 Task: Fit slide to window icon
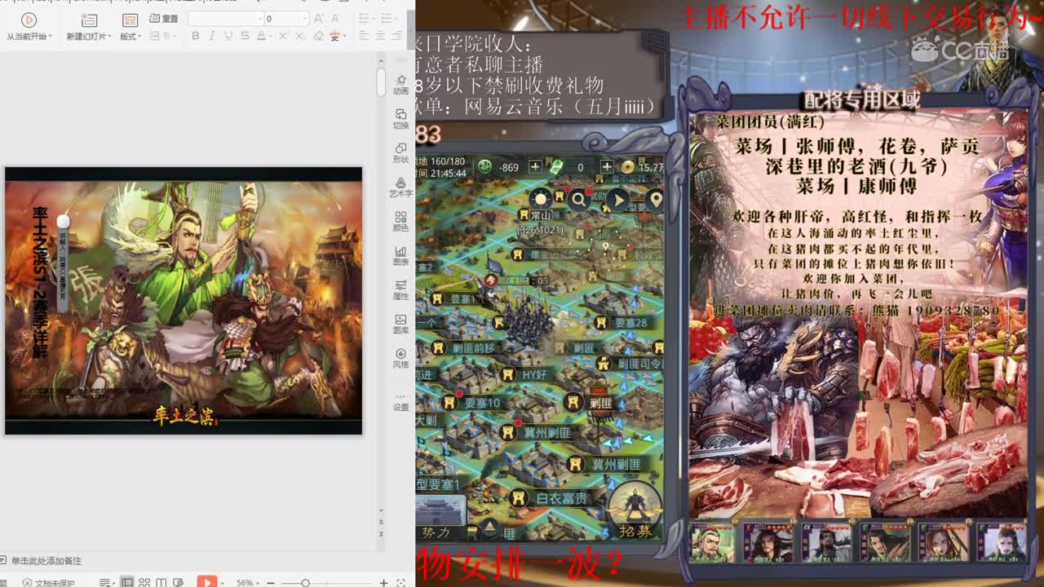tap(400, 583)
